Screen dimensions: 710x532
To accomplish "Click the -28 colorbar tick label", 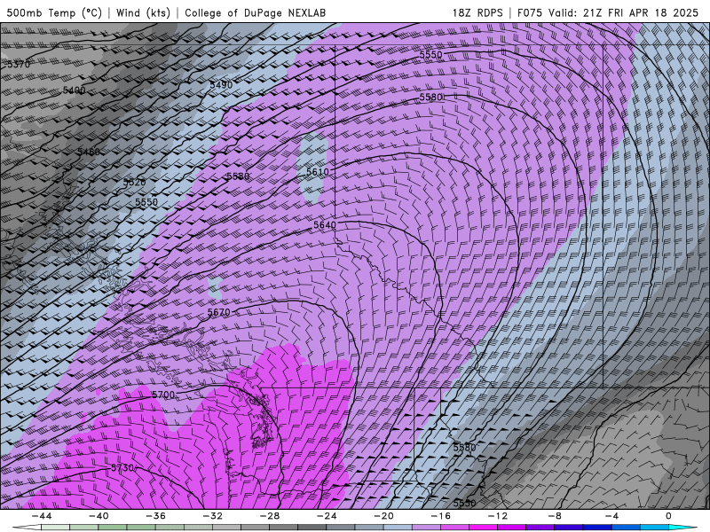I will pyautogui.click(x=270, y=516).
